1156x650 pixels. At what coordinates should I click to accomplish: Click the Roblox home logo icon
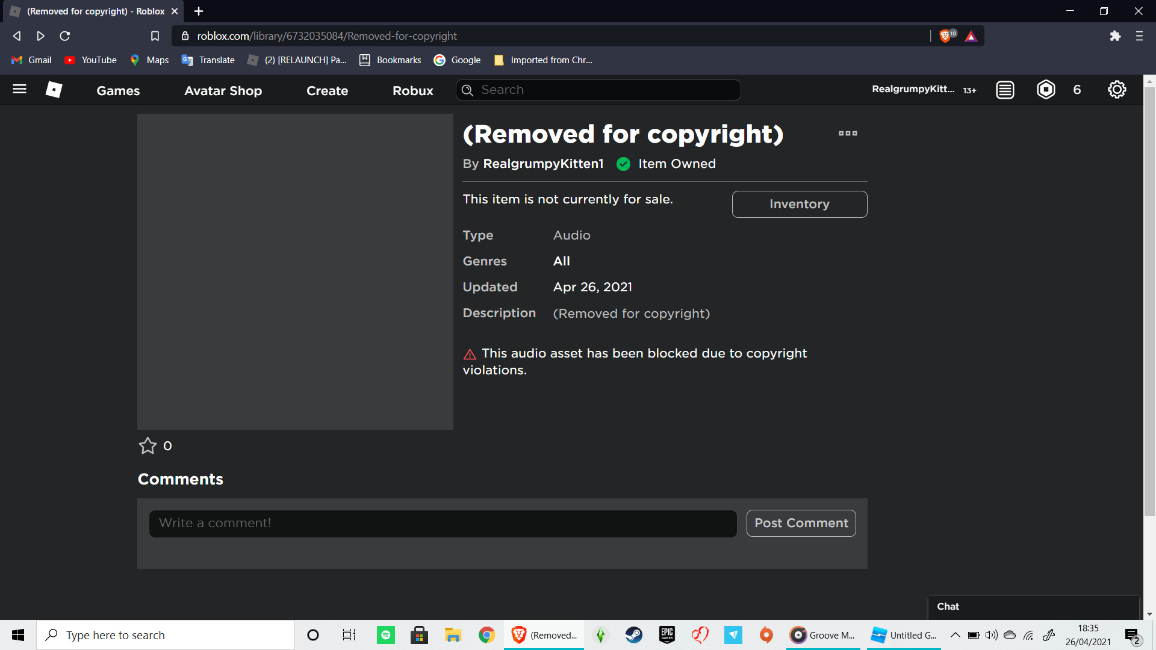pyautogui.click(x=54, y=90)
